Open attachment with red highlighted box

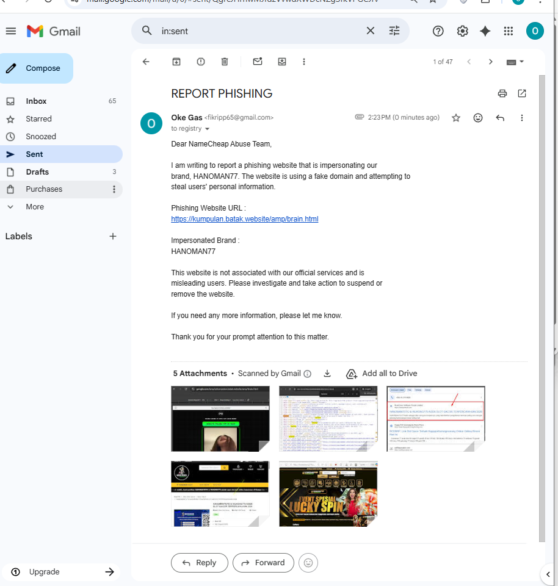pos(436,419)
